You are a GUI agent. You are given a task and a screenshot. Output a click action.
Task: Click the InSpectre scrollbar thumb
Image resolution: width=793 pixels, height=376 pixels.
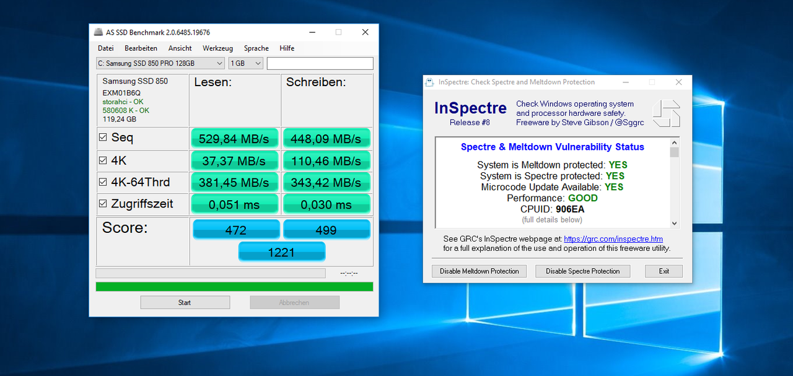674,152
